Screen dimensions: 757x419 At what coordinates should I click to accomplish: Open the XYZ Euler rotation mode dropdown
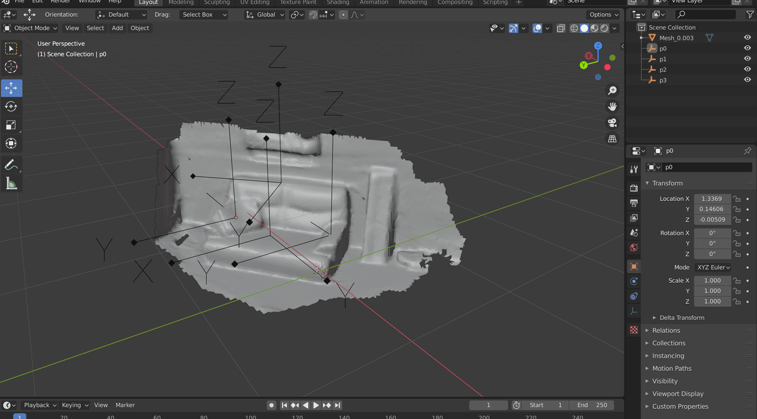(x=713, y=267)
